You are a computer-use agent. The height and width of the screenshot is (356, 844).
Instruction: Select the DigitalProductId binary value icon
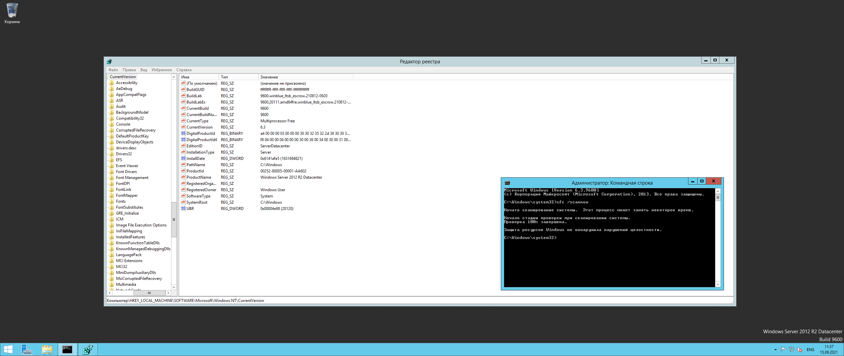tap(183, 133)
